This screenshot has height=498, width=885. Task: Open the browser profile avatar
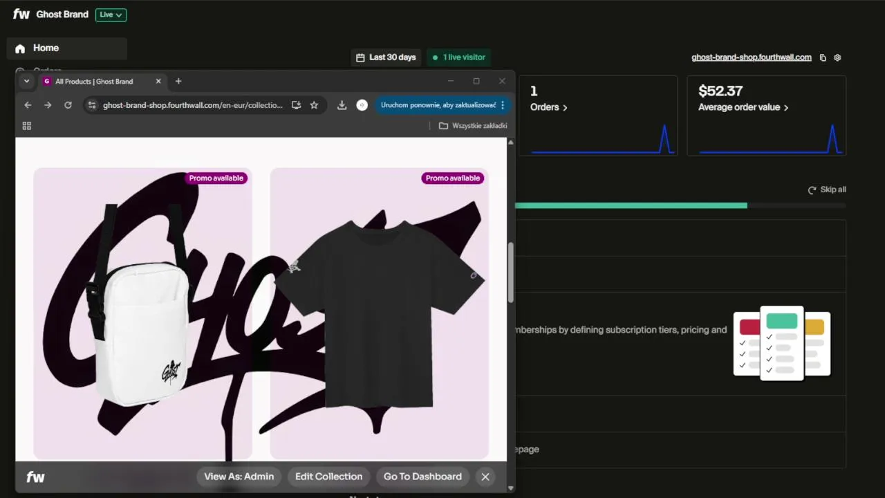point(362,105)
